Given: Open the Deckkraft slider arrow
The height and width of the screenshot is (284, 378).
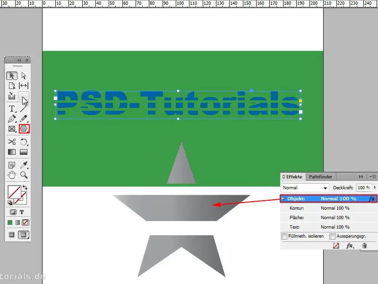Looking at the screenshot, I should pos(375,187).
